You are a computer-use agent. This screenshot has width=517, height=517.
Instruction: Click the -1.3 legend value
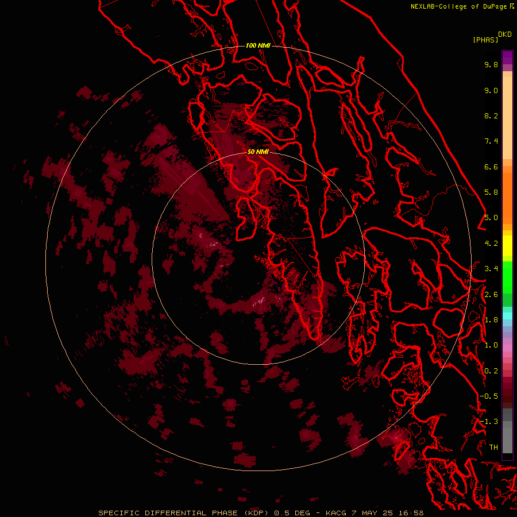click(x=489, y=422)
